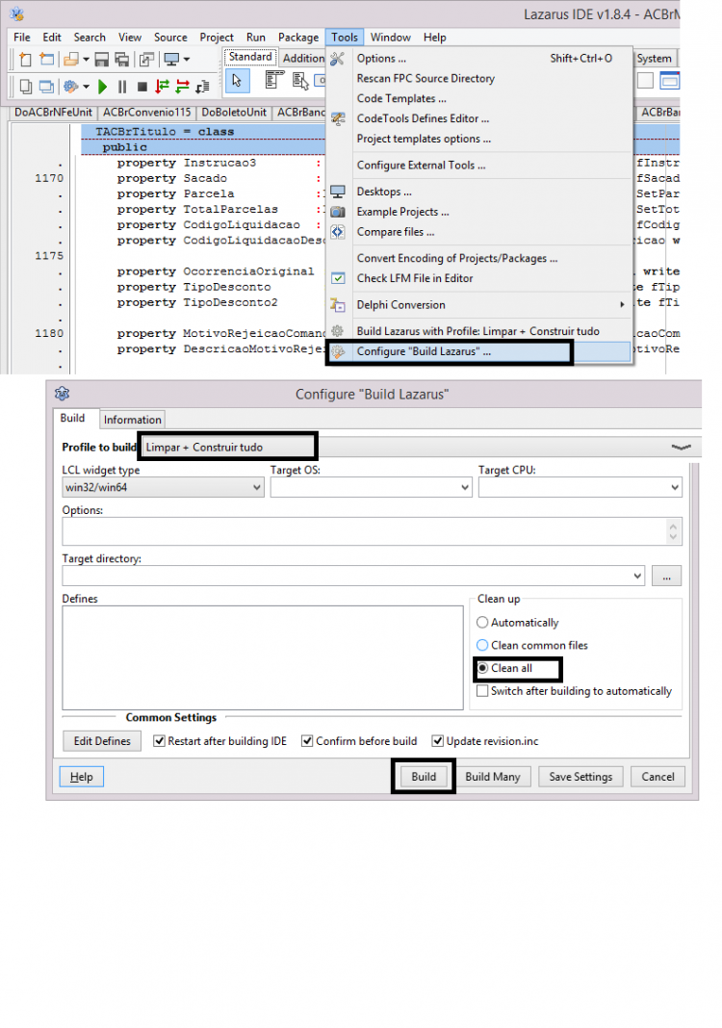Click the Step Into debug icon
The image size is (722, 1028).
(162, 86)
